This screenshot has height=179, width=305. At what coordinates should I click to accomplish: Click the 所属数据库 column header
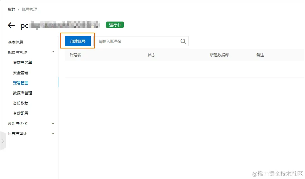click(x=219, y=55)
